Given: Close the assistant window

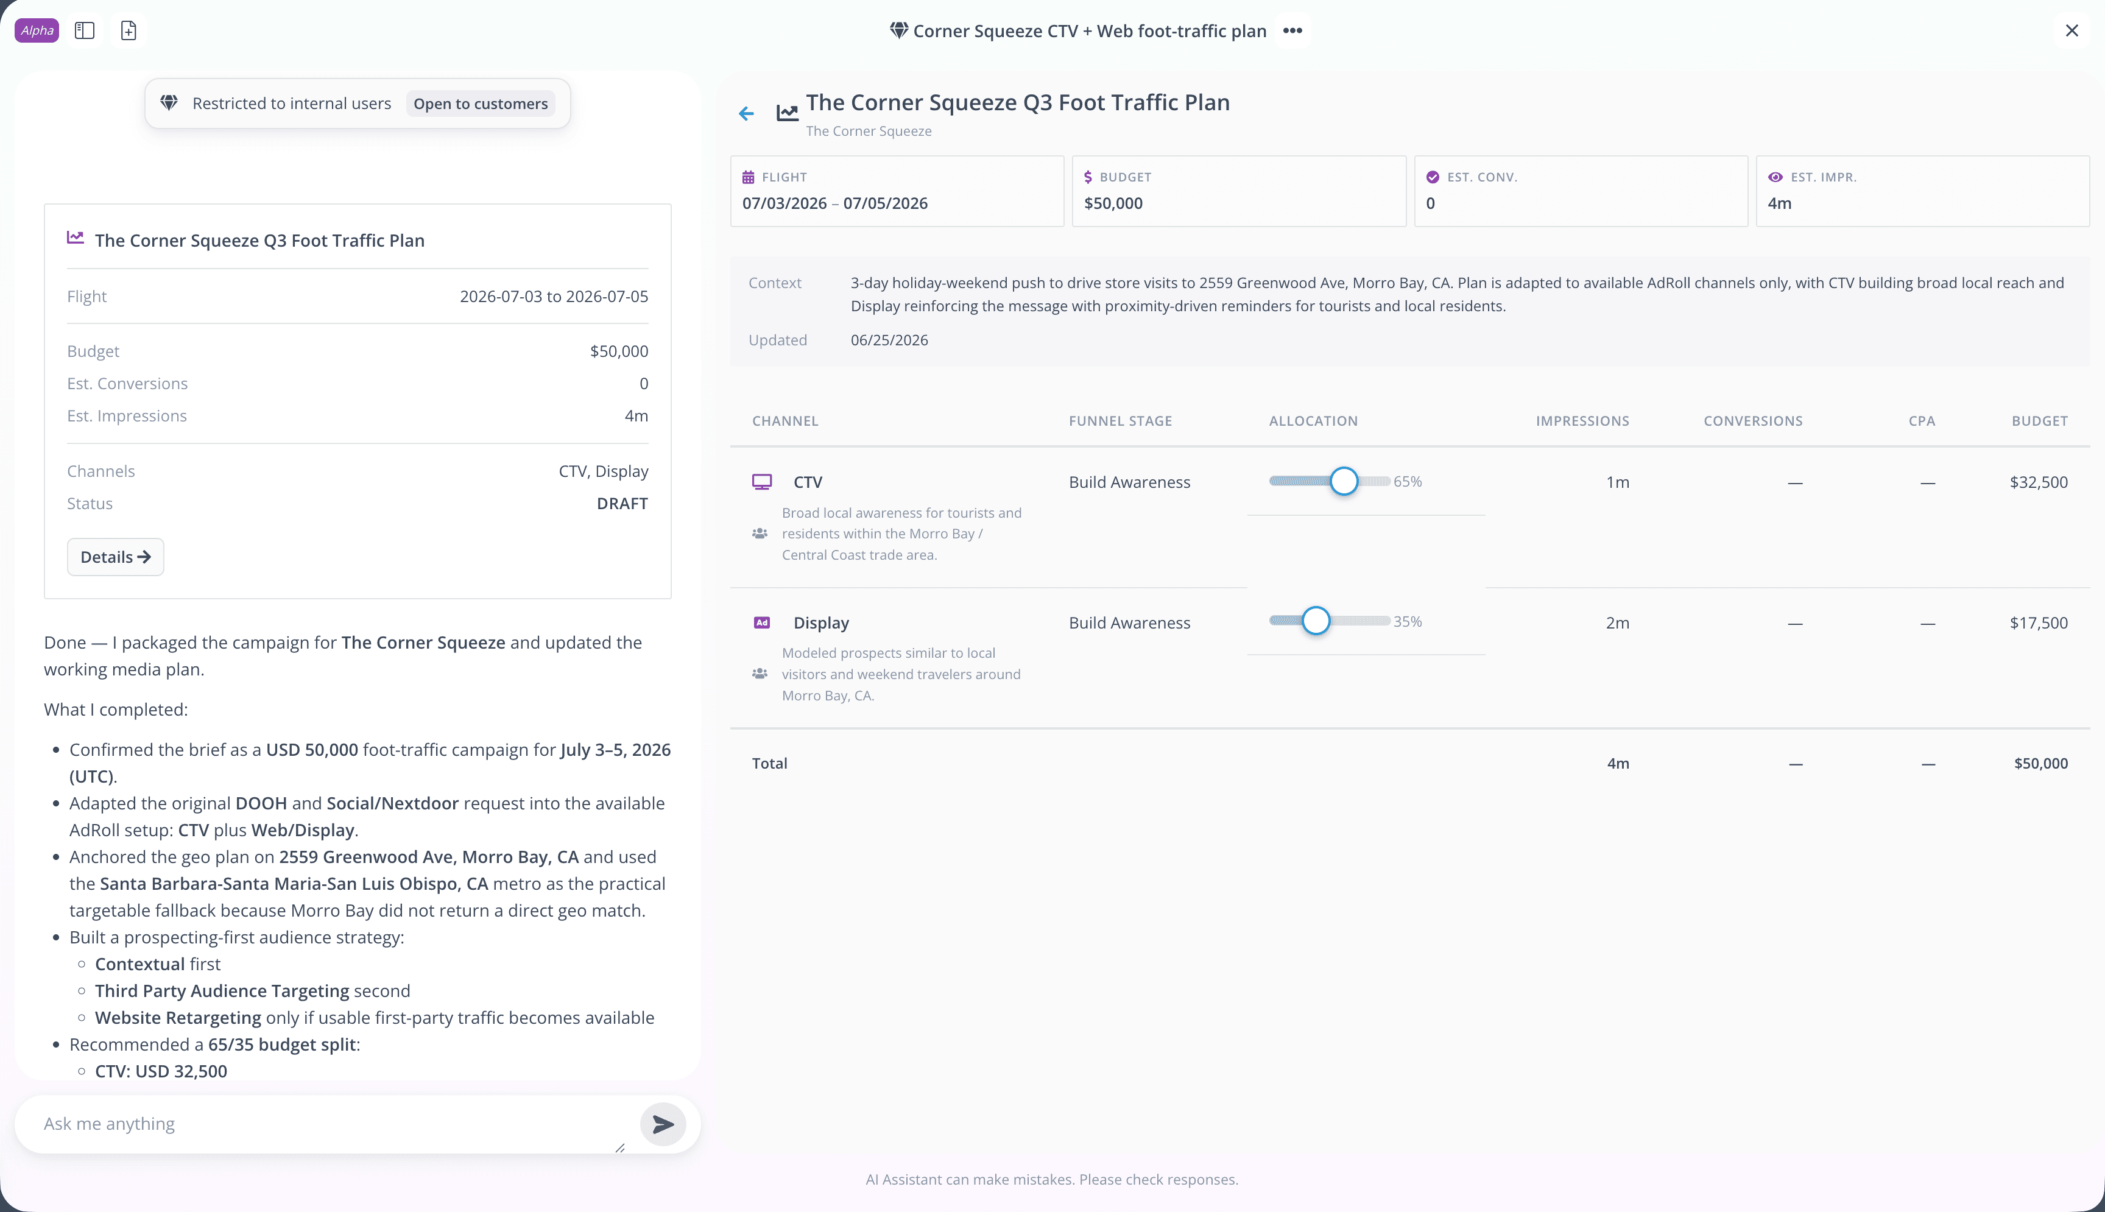Looking at the screenshot, I should [2072, 31].
